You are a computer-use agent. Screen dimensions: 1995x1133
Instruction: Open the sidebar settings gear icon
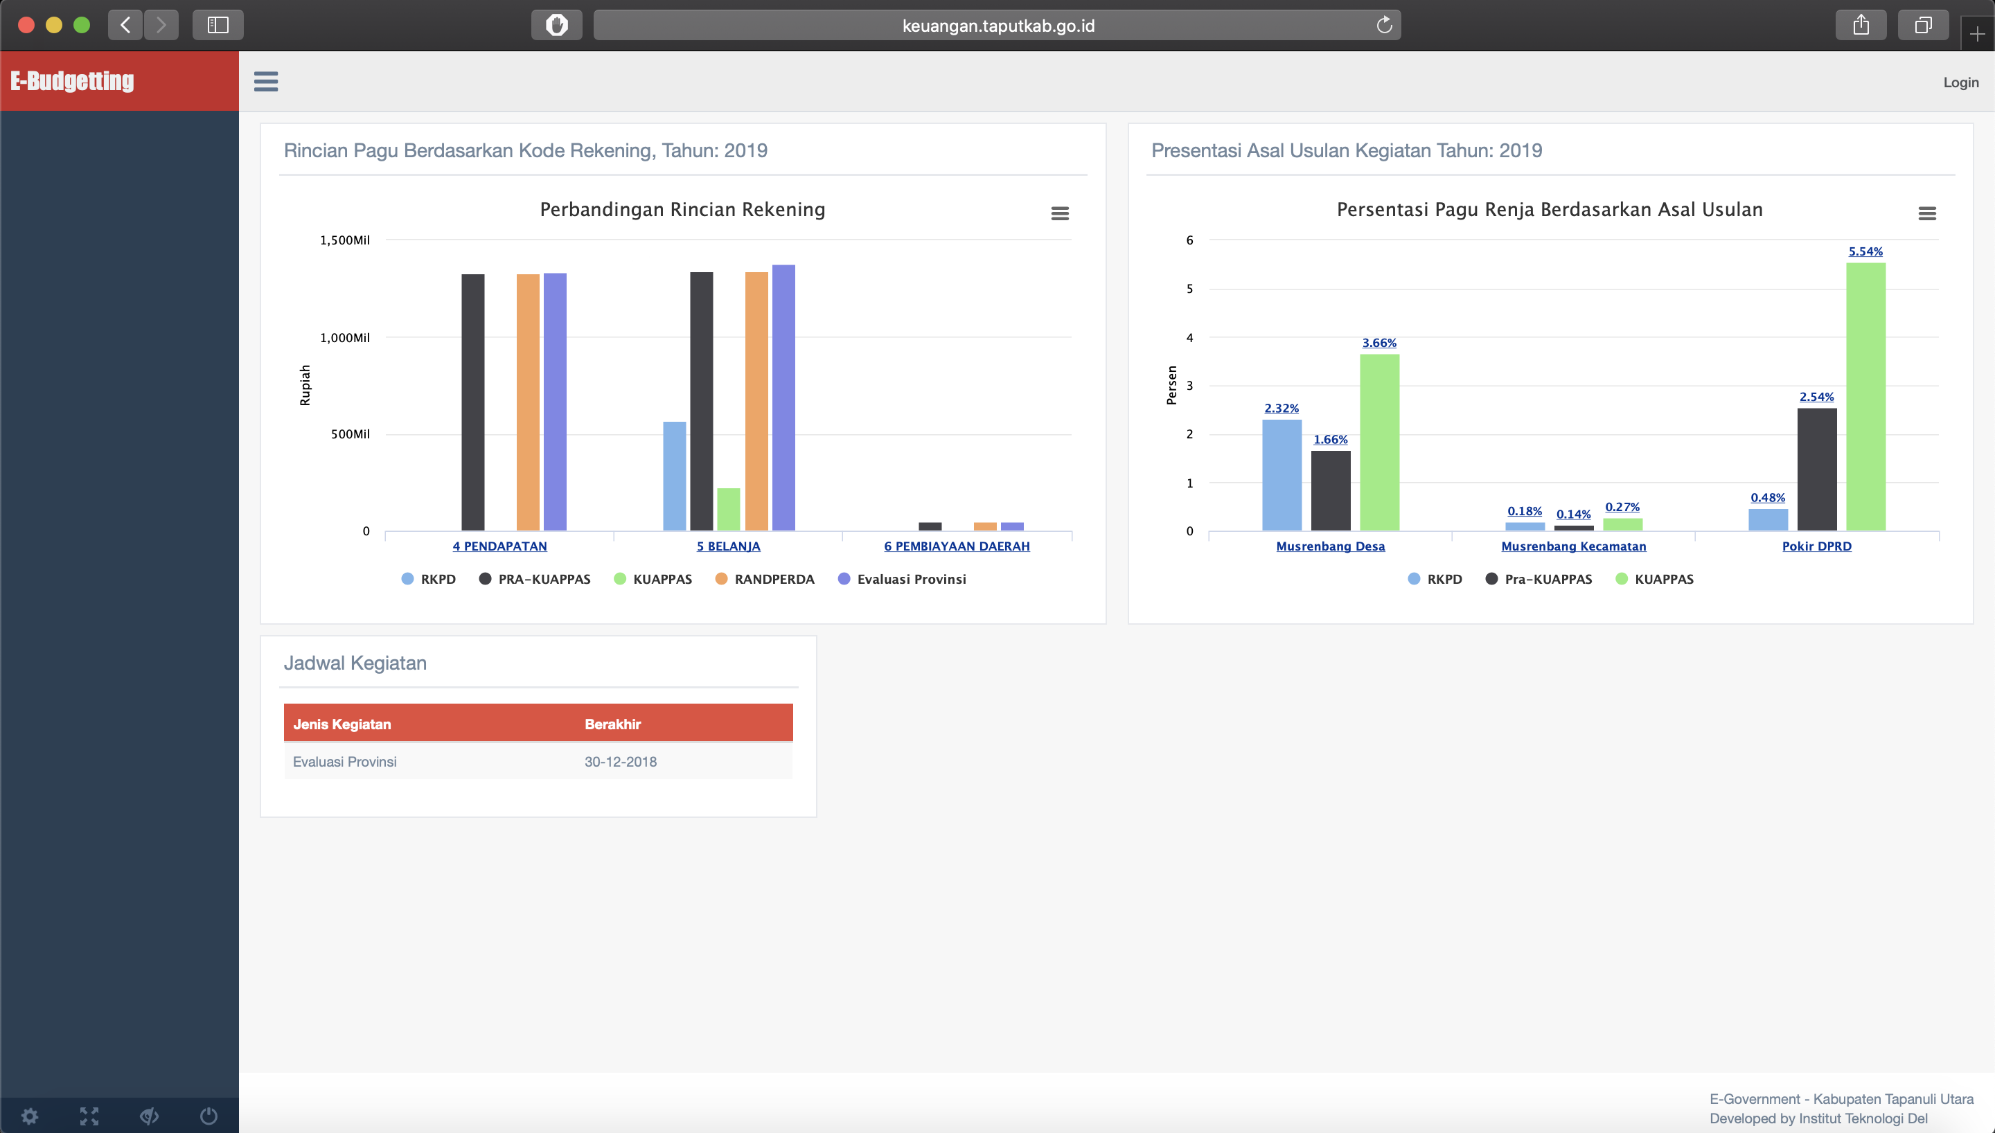coord(30,1116)
